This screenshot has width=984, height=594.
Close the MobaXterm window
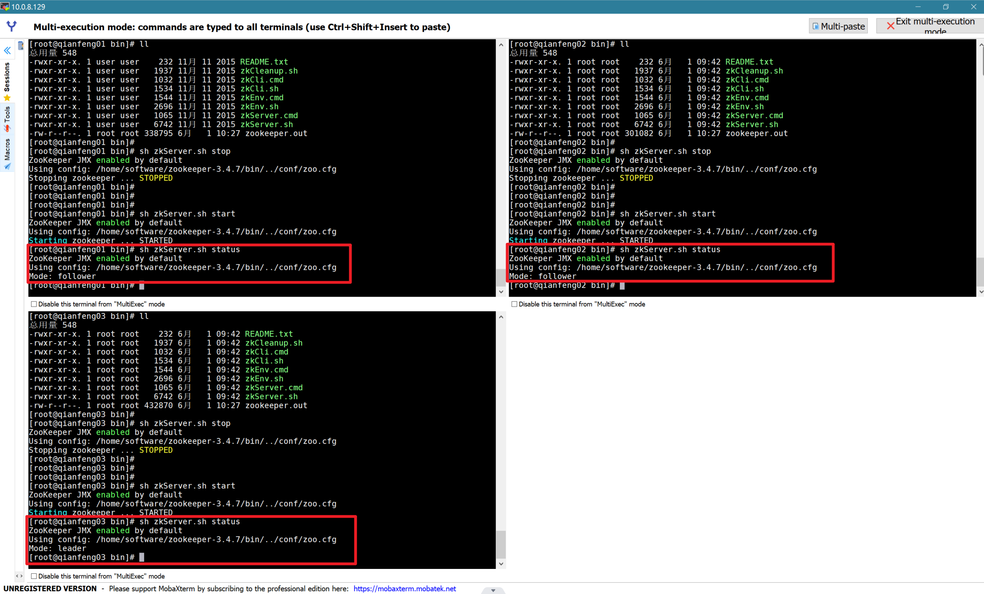(x=973, y=7)
